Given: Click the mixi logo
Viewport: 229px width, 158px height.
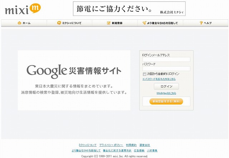Looking at the screenshot, I should 23,9.
